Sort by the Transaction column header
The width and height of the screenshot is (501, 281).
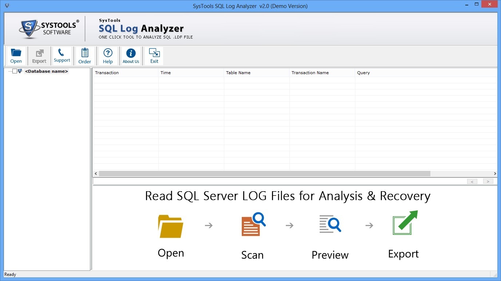point(125,73)
